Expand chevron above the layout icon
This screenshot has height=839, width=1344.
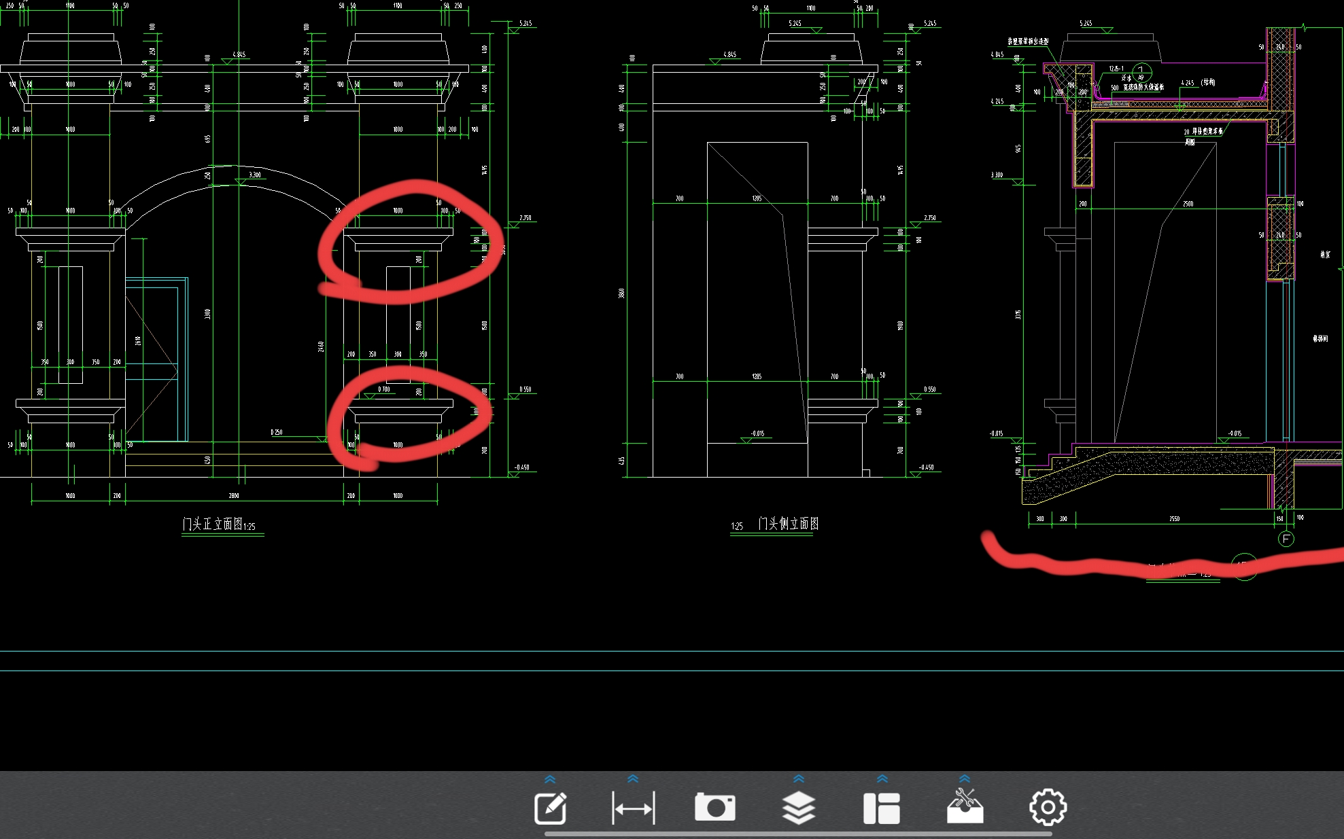tap(882, 779)
